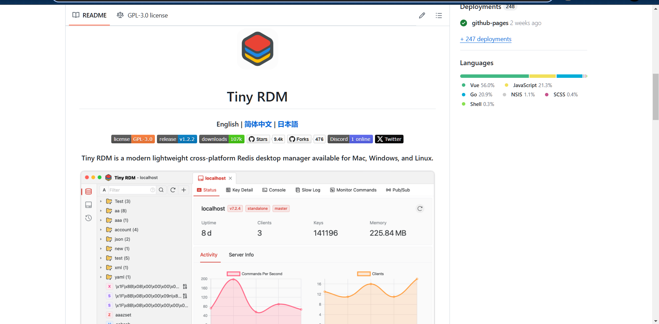659x324 pixels.
Task: Click the 248 deployments counter badge
Action: [x=510, y=7]
